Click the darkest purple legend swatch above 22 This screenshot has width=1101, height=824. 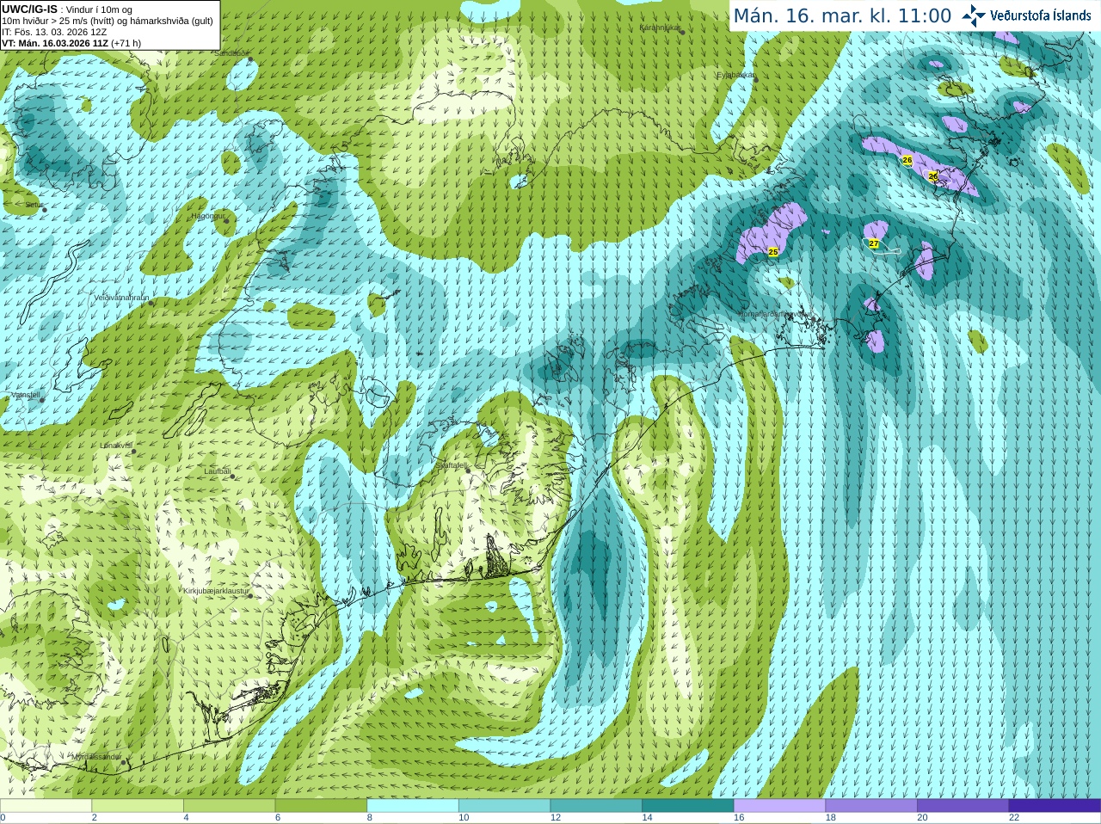tap(1055, 806)
